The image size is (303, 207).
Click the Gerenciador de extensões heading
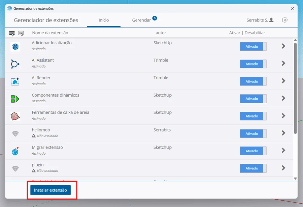(x=46, y=20)
